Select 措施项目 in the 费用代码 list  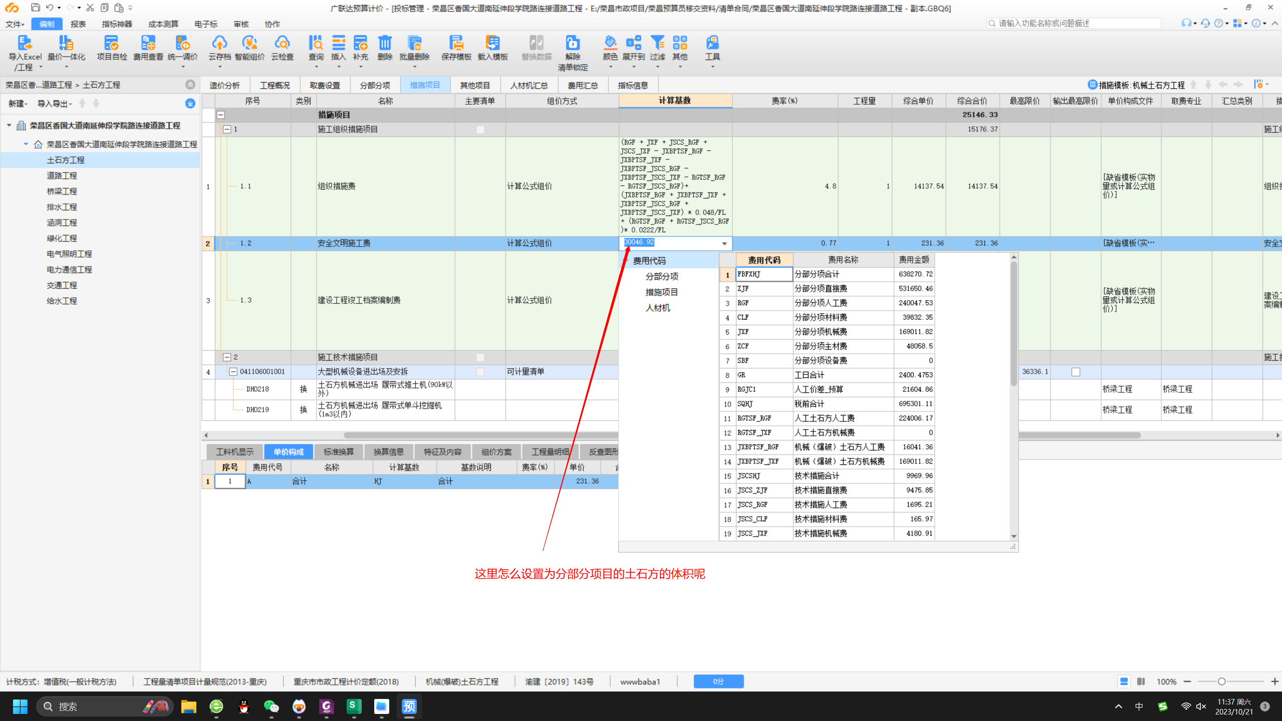point(662,292)
